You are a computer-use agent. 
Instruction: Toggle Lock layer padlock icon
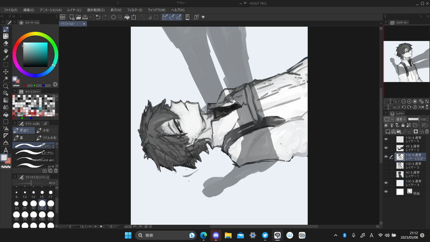point(403,125)
